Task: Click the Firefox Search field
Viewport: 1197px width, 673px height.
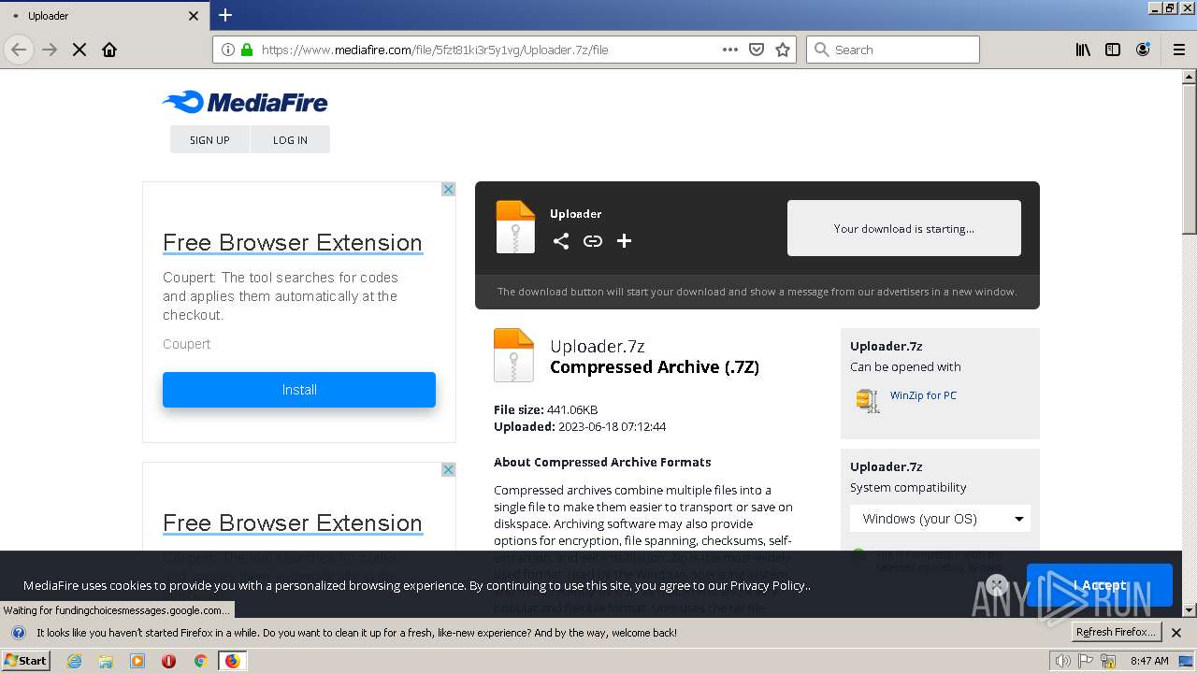Action: [x=893, y=50]
